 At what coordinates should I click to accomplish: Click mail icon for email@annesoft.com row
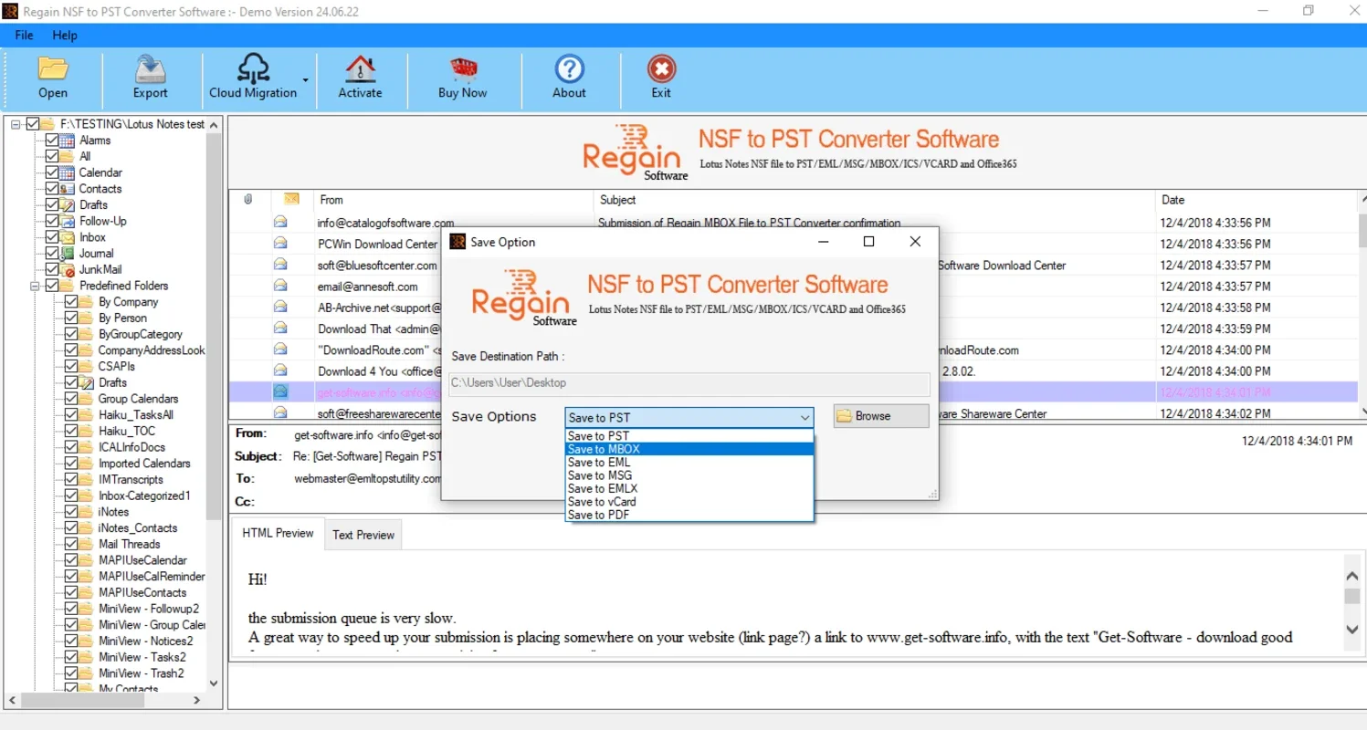point(280,286)
